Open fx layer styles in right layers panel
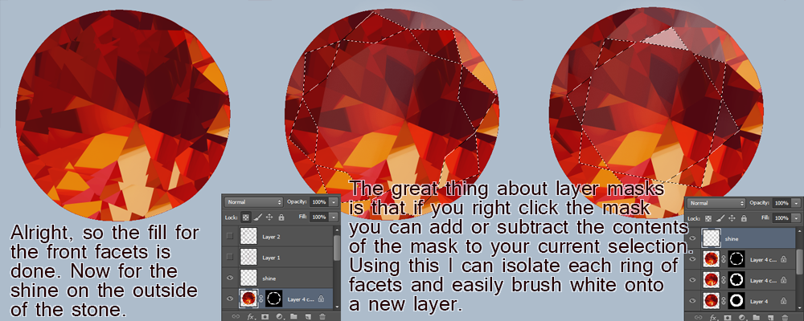 [712, 316]
